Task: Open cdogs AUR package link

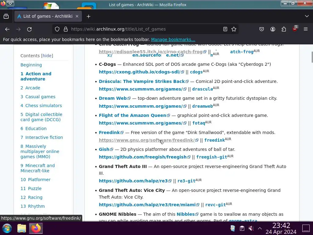Action: tap(196, 72)
